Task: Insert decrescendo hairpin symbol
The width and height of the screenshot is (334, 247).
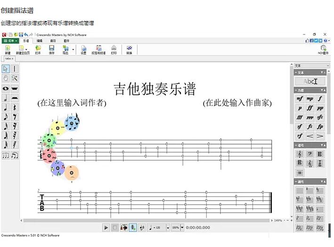Action: pyautogui.click(x=320, y=136)
